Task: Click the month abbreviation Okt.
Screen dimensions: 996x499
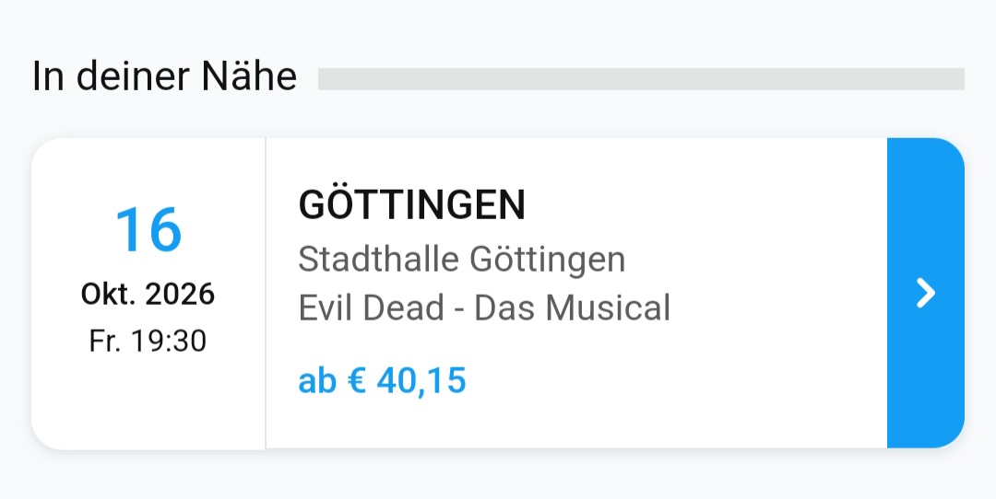Action: click(108, 295)
